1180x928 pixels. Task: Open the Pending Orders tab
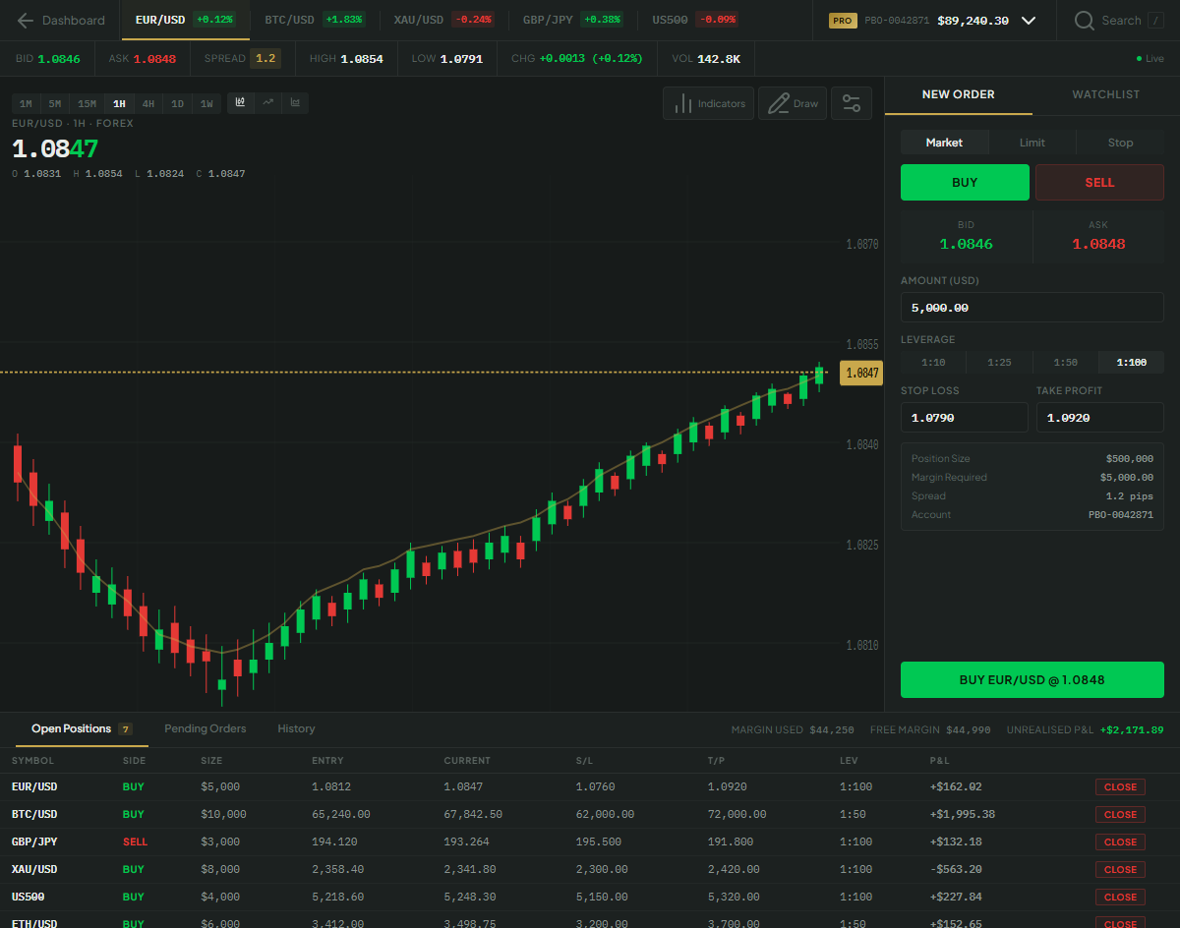click(x=205, y=728)
